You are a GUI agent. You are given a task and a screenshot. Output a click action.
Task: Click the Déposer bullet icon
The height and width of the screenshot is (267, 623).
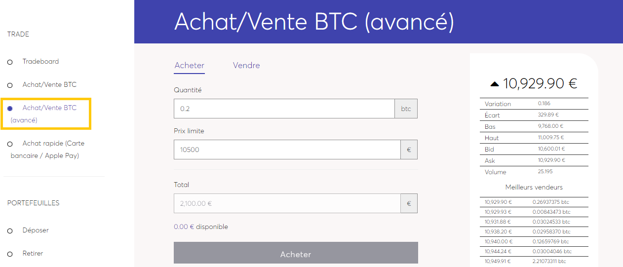point(10,231)
